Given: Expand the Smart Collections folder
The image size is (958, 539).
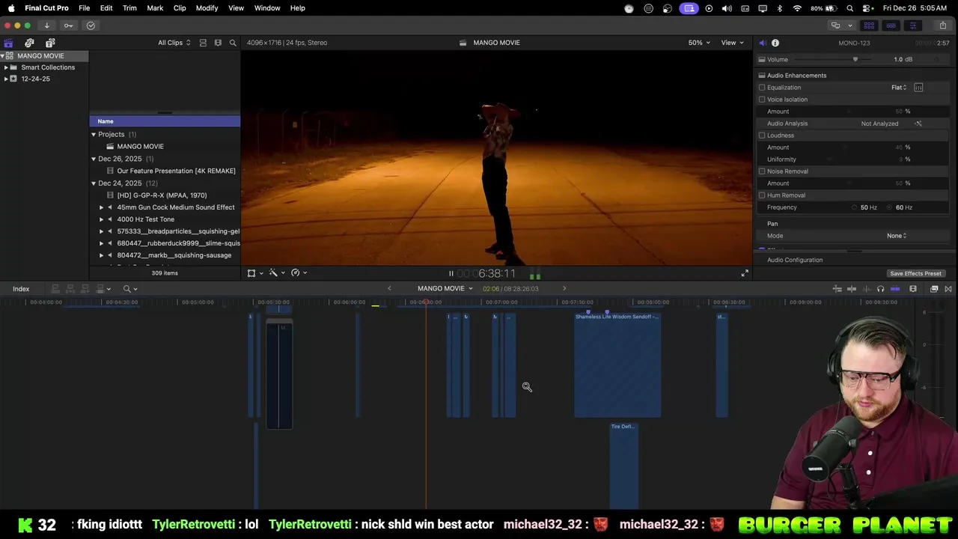Looking at the screenshot, I should click(6, 67).
